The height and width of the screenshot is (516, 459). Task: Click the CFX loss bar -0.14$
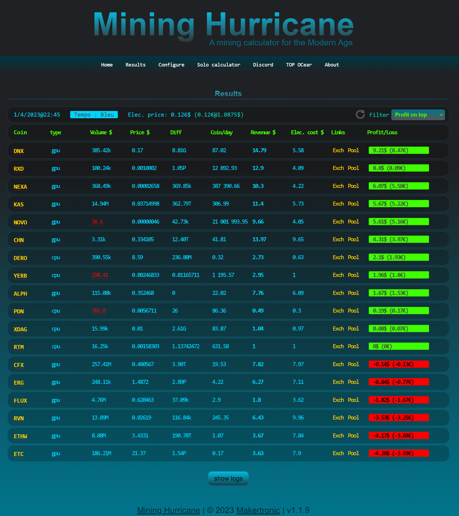pos(399,364)
